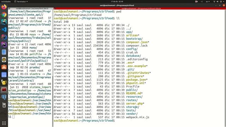Open the phone-shaped app in dock
226x127 pixels.
click(x=4, y=105)
